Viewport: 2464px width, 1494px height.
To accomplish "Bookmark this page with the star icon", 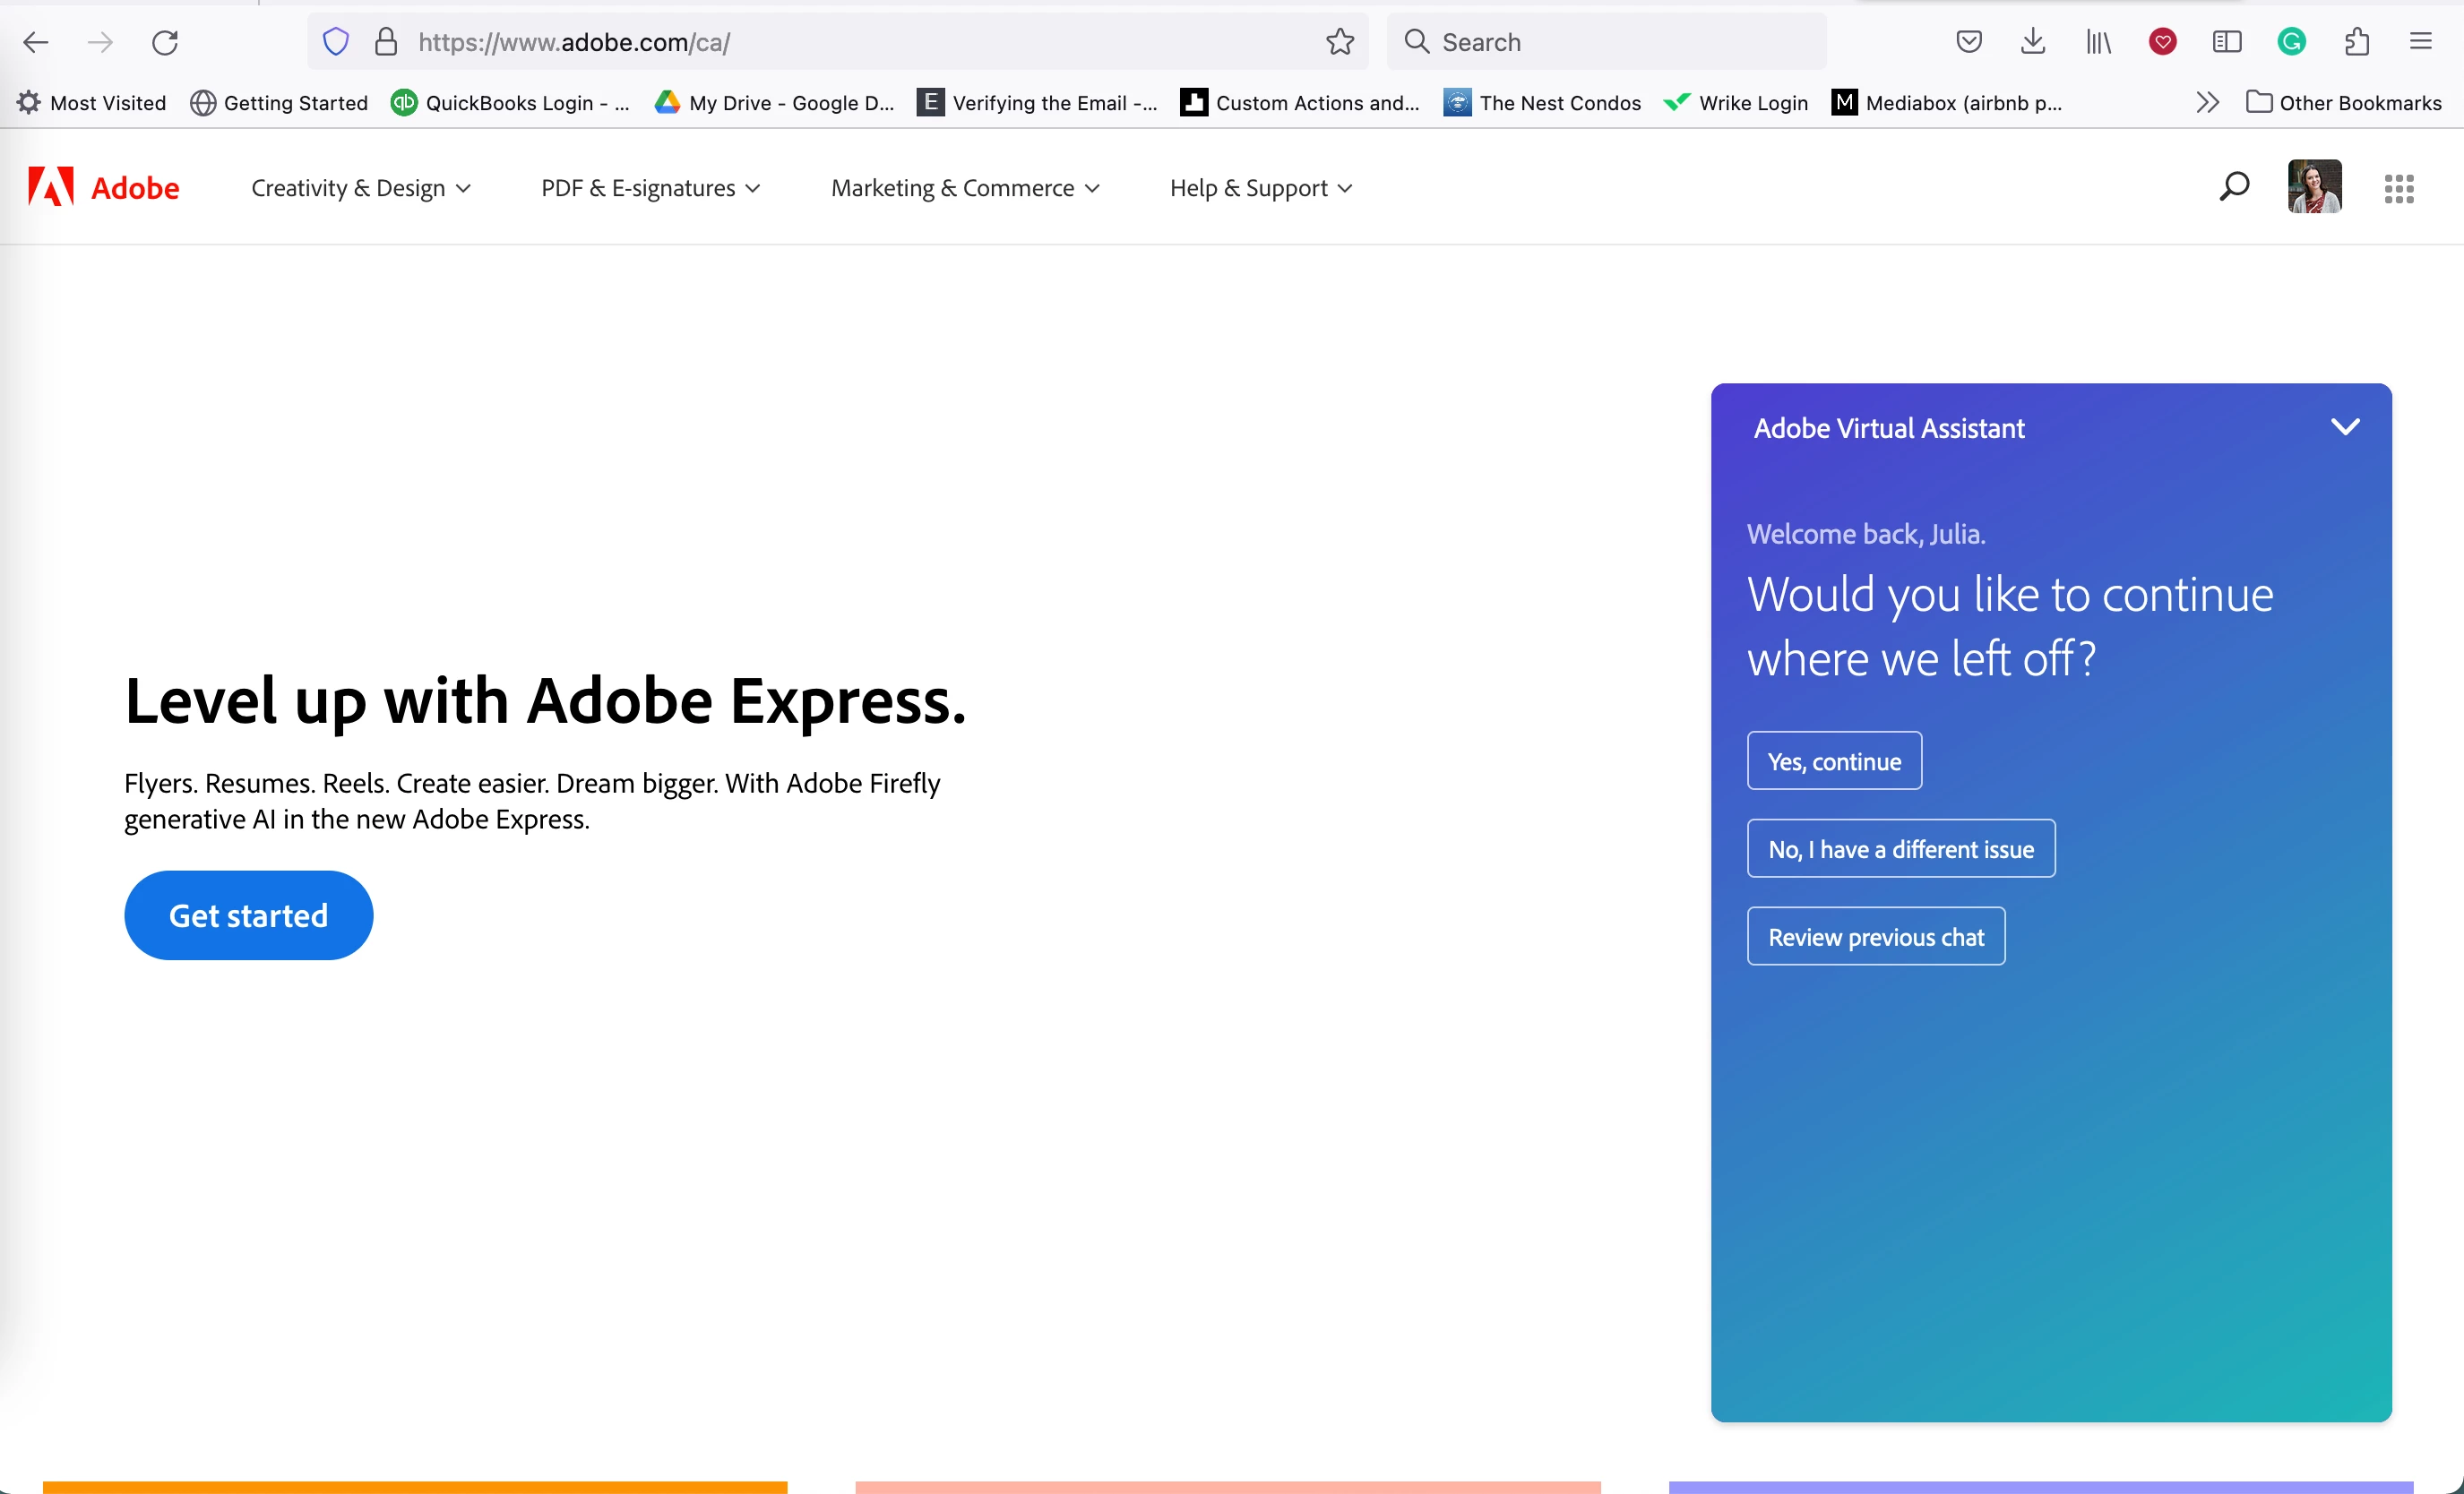I will coord(1340,42).
